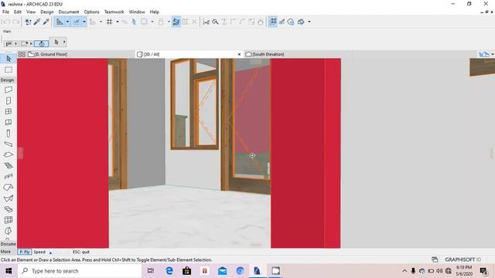
Task: Click the F: Fly mode button
Action: coord(25,252)
